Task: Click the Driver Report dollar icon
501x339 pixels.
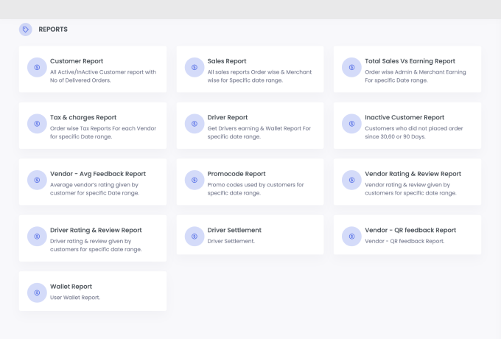Action: click(195, 124)
